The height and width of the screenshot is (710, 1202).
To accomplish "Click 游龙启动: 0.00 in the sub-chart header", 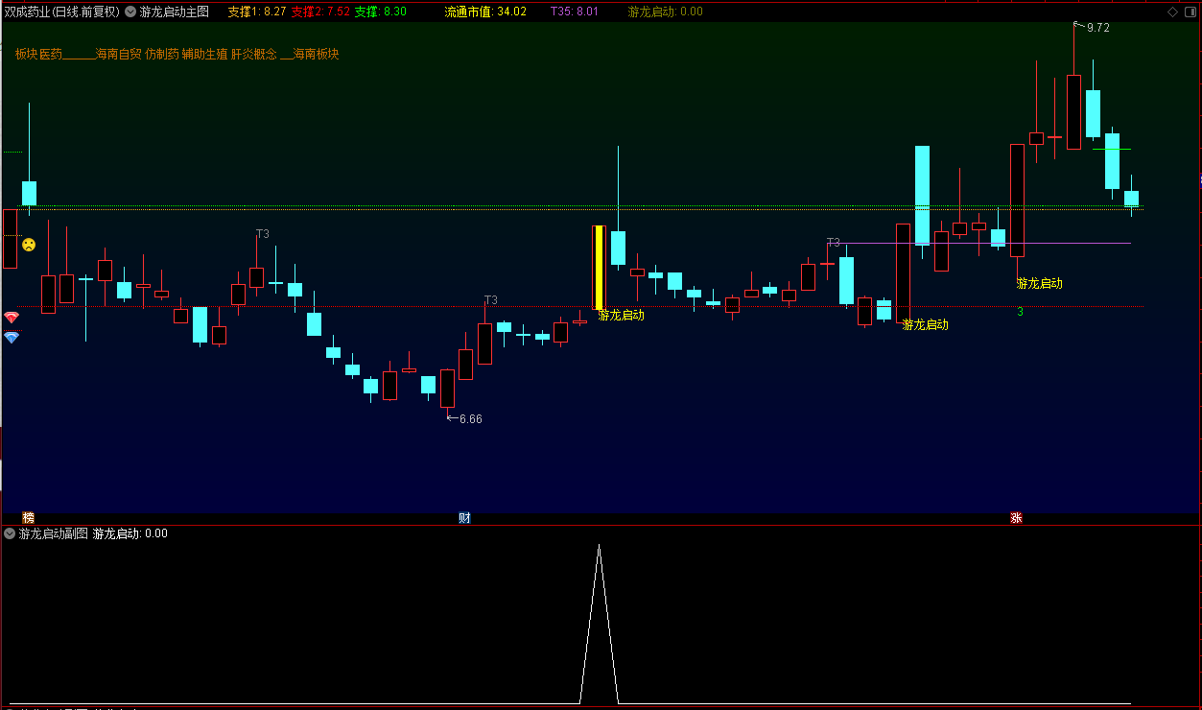I will pyautogui.click(x=130, y=533).
